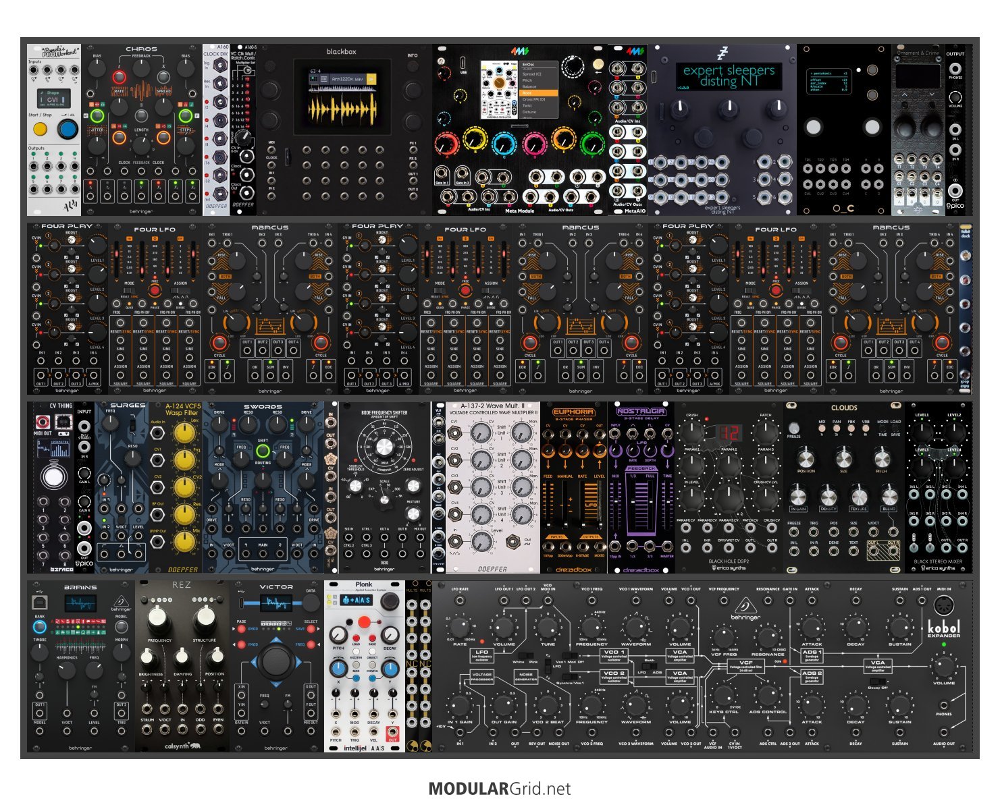
Task: Turn the large Amount of Shift dial on Bode Shifter
Action: coord(384,447)
